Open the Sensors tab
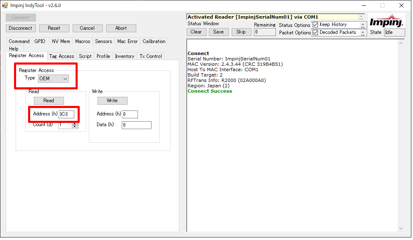 click(104, 41)
